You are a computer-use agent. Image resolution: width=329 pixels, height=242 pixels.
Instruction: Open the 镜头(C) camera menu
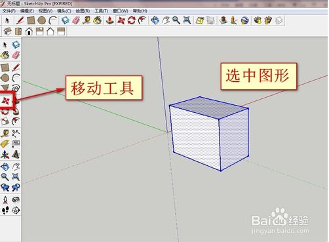click(x=64, y=11)
